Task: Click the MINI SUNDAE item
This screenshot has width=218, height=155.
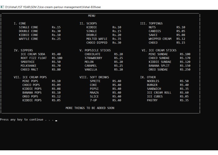Action: (158, 54)
